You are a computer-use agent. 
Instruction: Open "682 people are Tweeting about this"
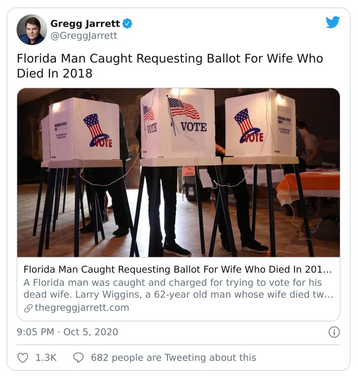pos(173,357)
